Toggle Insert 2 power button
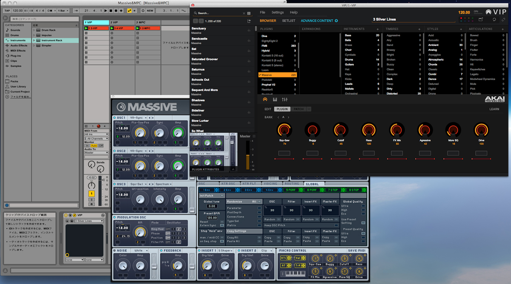The height and width of the screenshot is (284, 511). (x=238, y=250)
